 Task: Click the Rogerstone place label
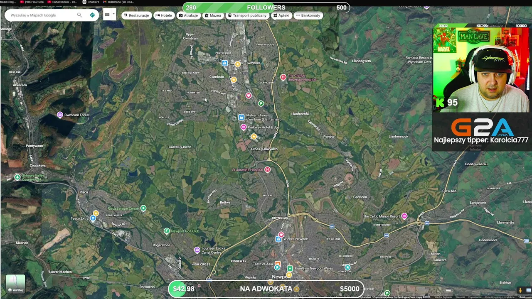click(x=161, y=245)
